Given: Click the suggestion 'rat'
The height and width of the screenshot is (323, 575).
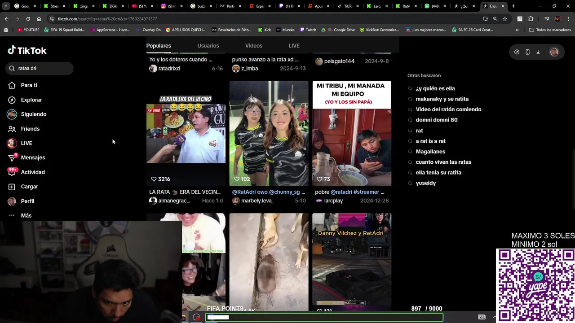Looking at the screenshot, I should pos(419,131).
